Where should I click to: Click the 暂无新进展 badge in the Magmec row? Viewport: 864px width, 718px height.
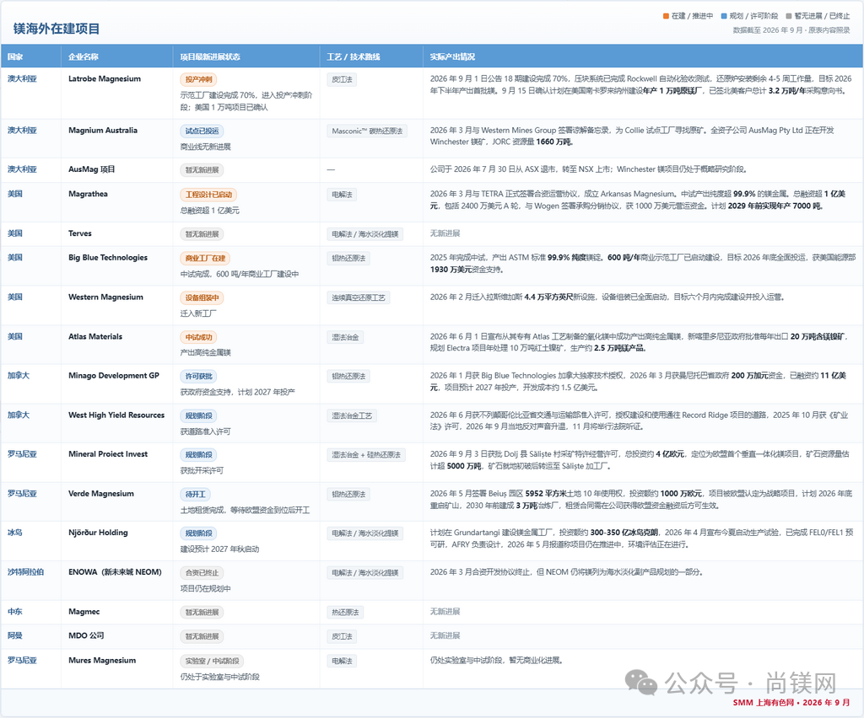202,613
